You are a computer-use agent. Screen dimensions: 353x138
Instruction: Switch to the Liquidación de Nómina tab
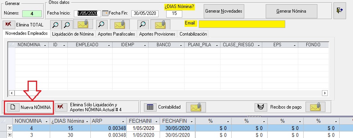73,34
